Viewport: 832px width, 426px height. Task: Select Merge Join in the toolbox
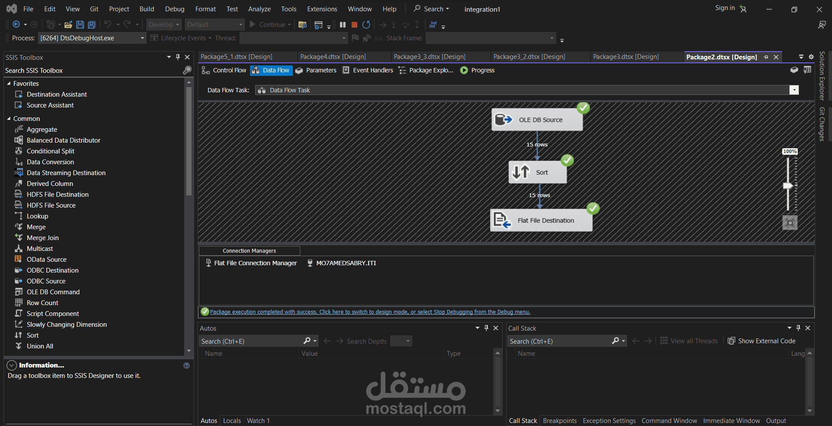(x=42, y=238)
